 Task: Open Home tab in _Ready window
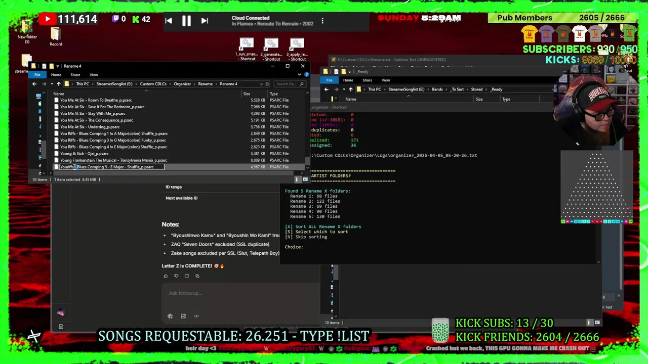(348, 80)
